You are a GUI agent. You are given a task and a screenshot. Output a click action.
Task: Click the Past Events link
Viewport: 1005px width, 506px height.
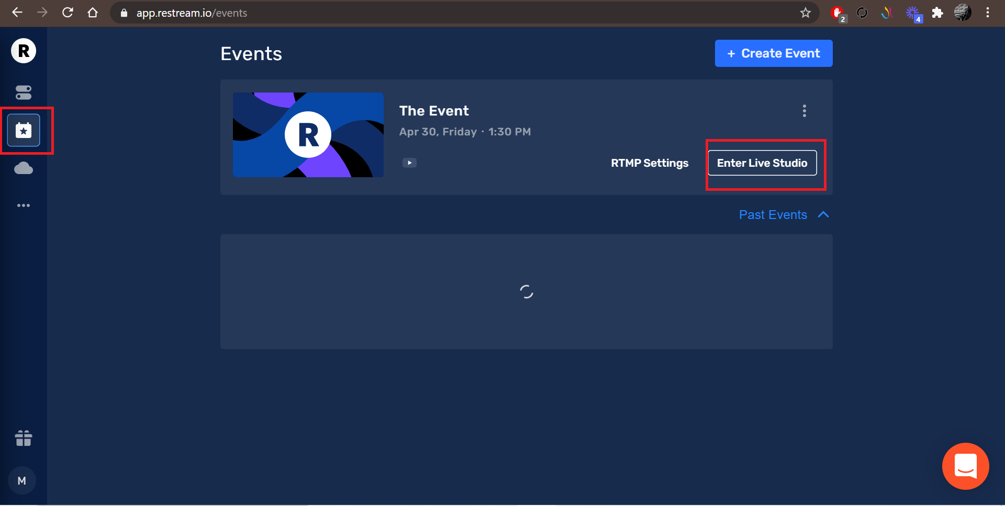pyautogui.click(x=773, y=215)
